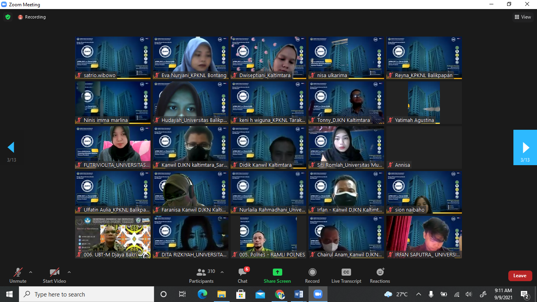Open Microsoft Word from the taskbar
Screen dimensions: 537x302
click(x=298, y=294)
